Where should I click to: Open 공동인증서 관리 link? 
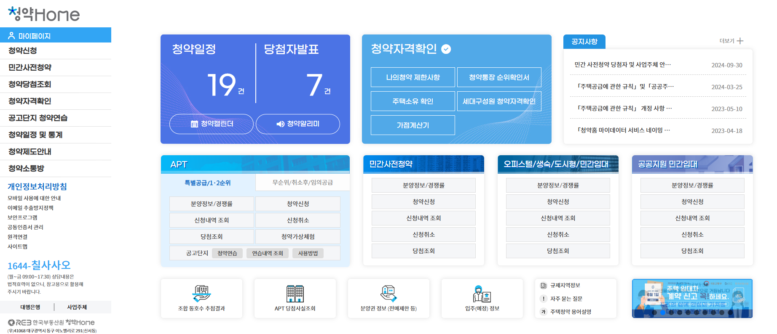tap(25, 227)
